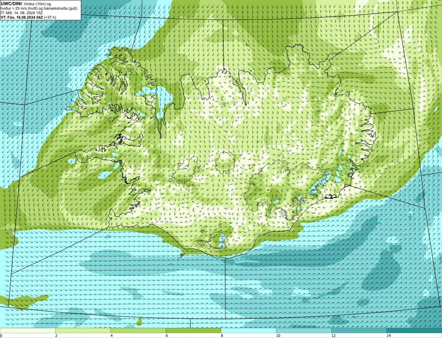Image resolution: width=442 pixels, height=338 pixels.
Task: Click the darkest teal swatch above 14 m/s
Action: 414,330
